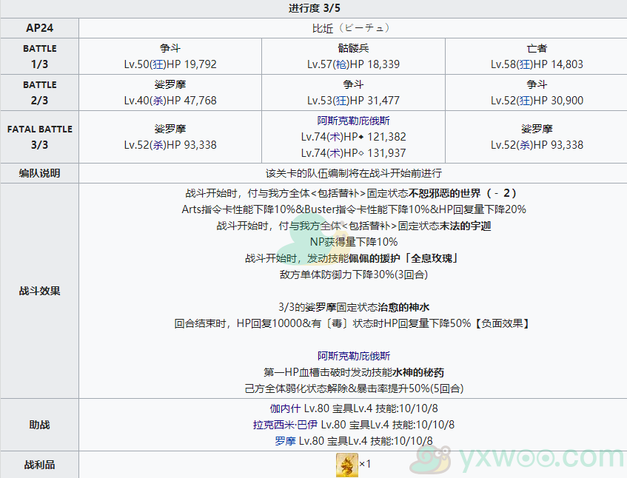Select the HP 19,792 value text
The height and width of the screenshot is (478, 627).
(192, 64)
